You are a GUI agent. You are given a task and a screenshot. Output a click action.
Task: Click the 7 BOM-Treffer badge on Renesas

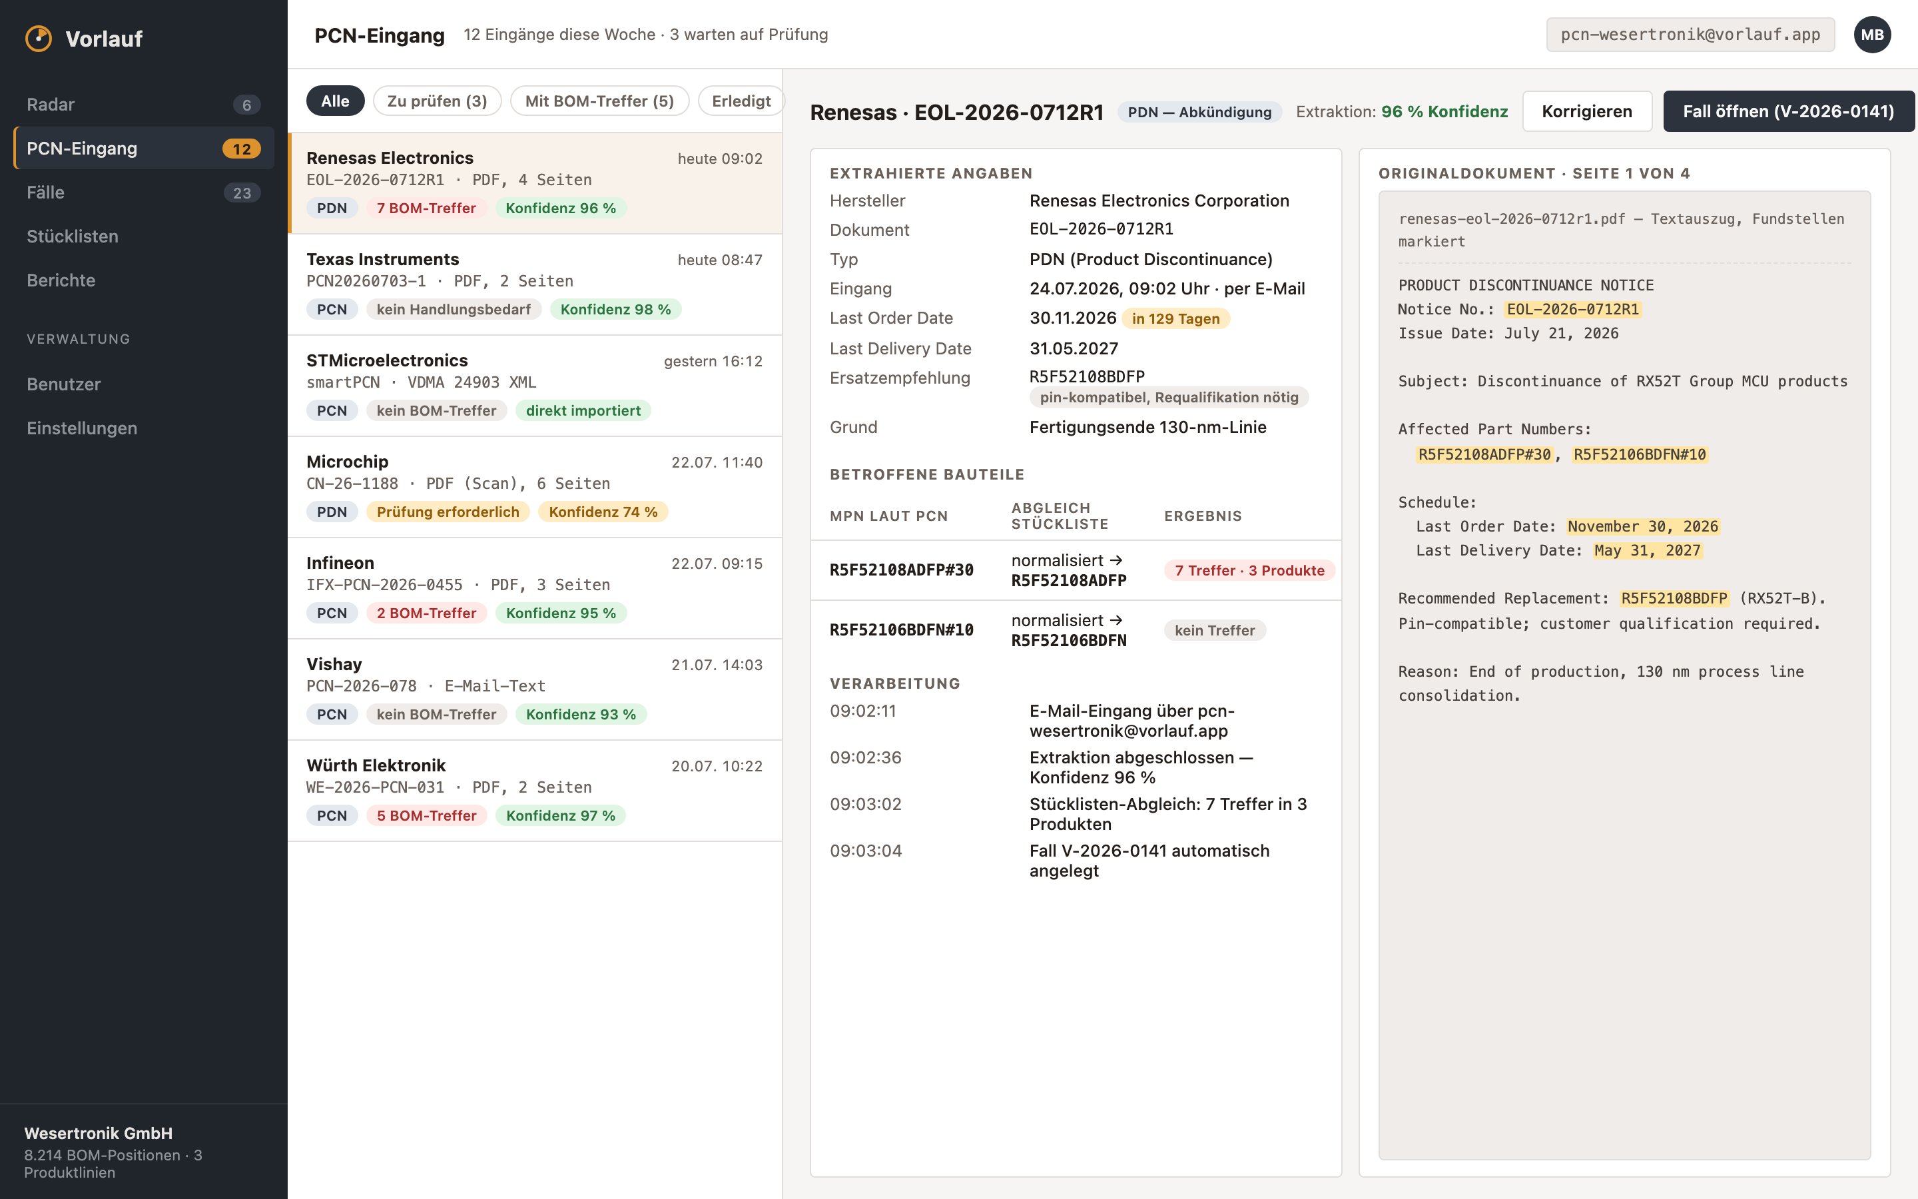click(x=426, y=208)
